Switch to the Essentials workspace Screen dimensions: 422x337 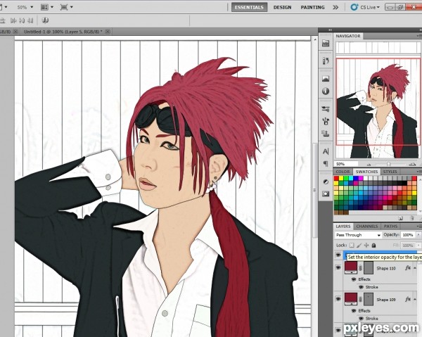pos(249,7)
